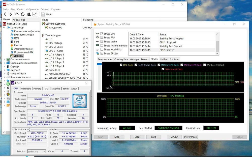The image size is (252, 157).
Task: Click the Мультимедиа tree icon
Action: (8, 73)
